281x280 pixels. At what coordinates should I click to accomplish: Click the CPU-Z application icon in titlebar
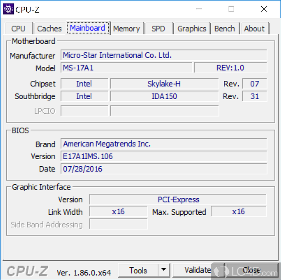[x=8, y=9]
